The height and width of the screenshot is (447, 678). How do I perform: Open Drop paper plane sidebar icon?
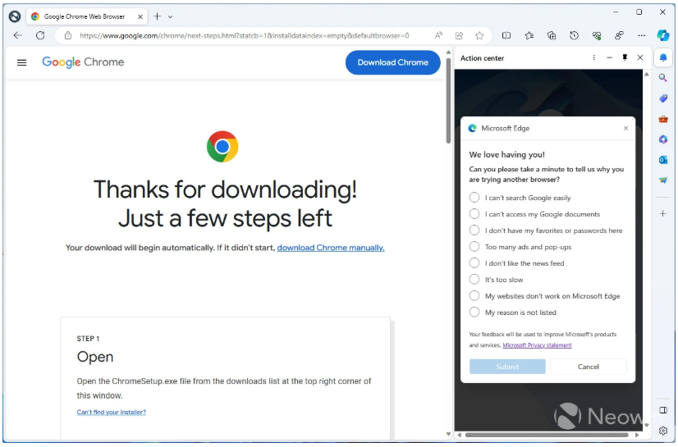(663, 180)
